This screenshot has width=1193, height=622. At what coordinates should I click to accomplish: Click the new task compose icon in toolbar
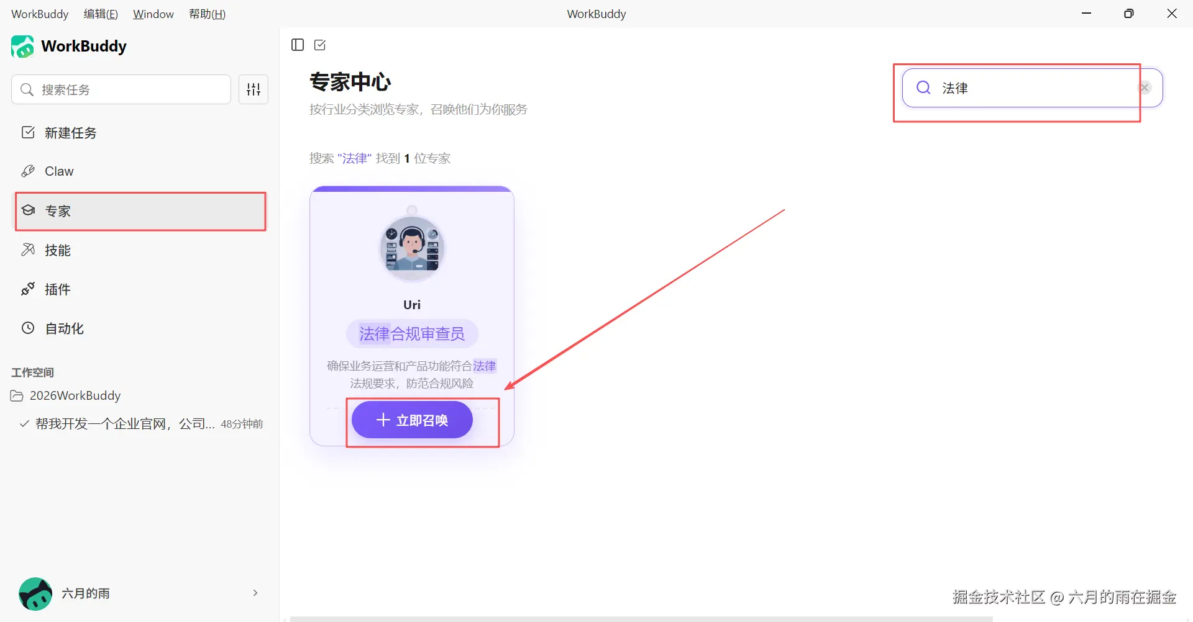pos(320,45)
